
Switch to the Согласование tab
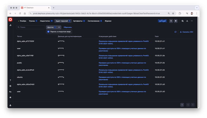[95, 21]
